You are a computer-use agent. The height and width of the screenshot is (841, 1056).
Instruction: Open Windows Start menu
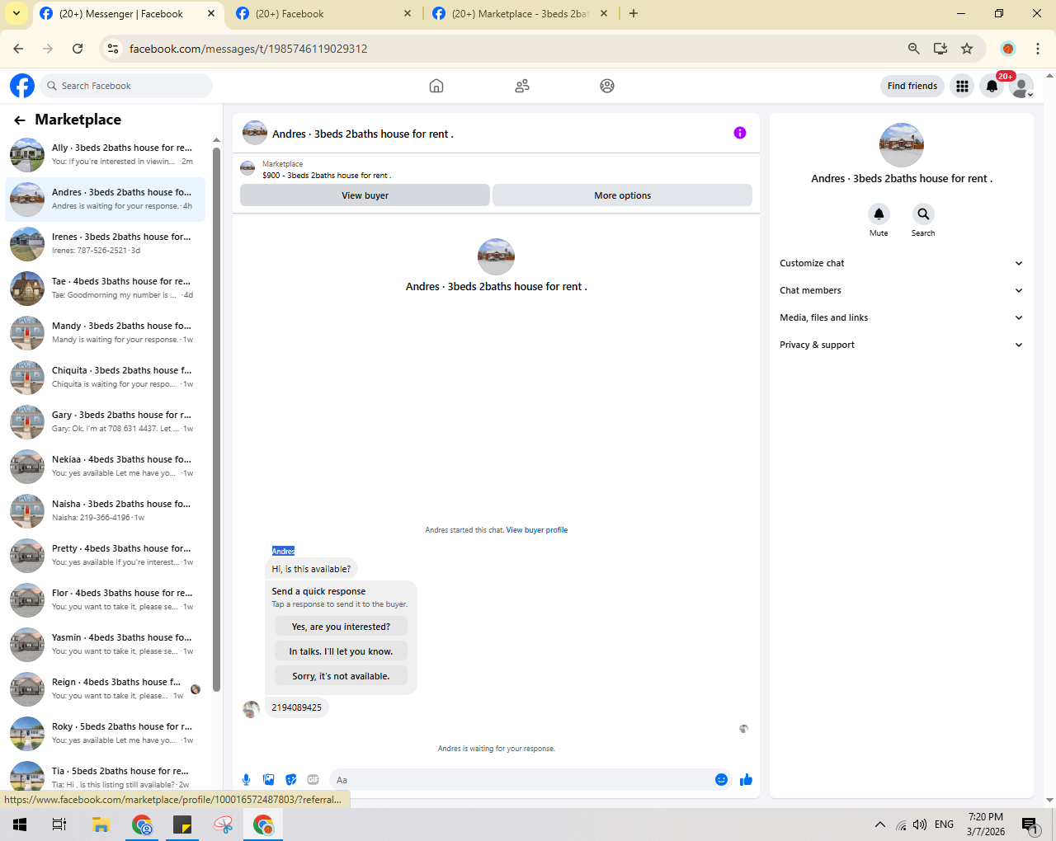[20, 825]
